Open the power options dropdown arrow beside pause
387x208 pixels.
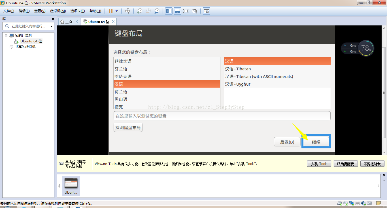pos(117,11)
